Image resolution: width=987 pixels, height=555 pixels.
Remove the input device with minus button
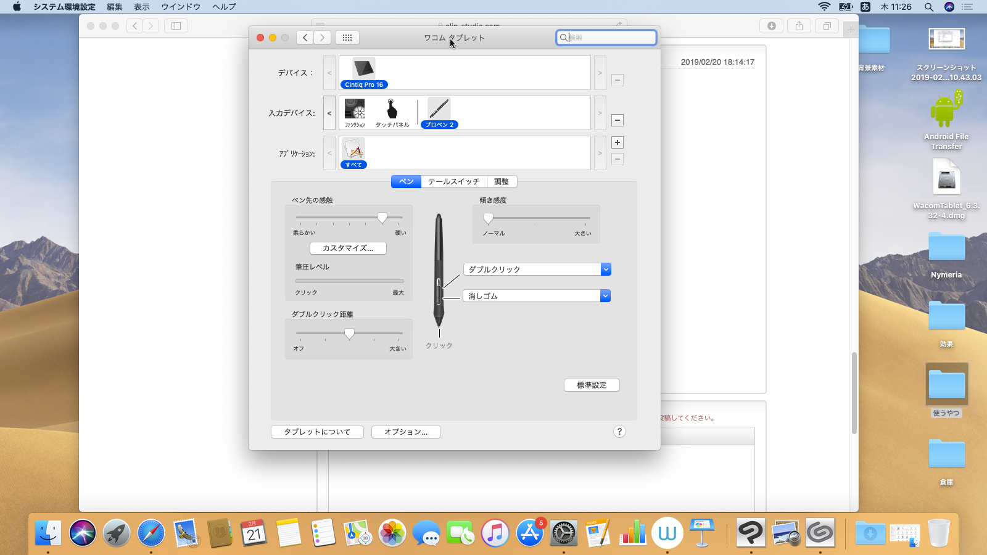(617, 120)
